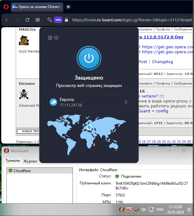The height and width of the screenshot is (216, 194).
Task: Click the smiley feedback icon in VPN popup
Action: pos(50,38)
